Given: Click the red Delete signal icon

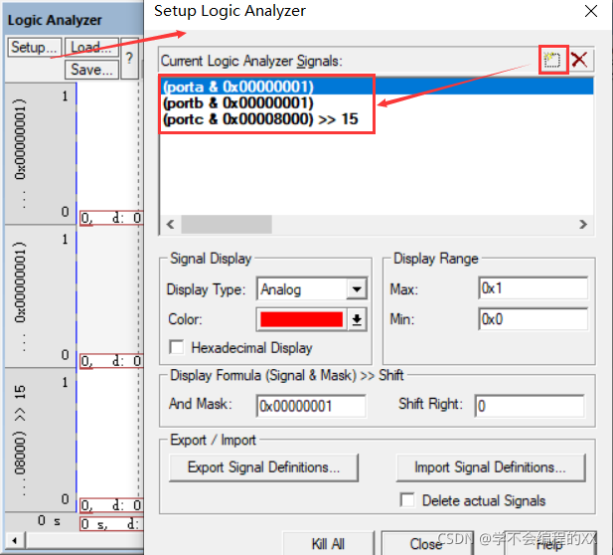Looking at the screenshot, I should pos(579,60).
